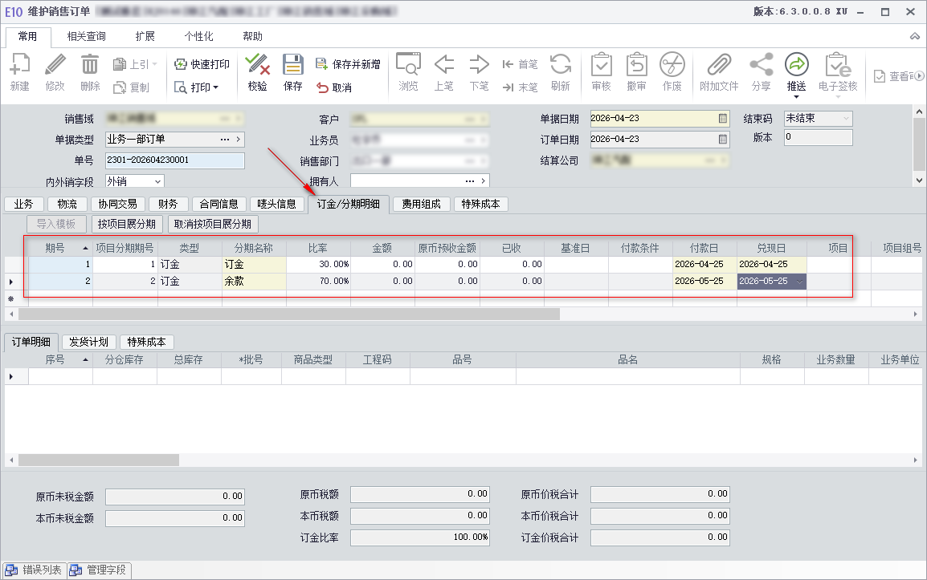The width and height of the screenshot is (927, 580).
Task: Switch to the 唛头信息 tab
Action: point(276,205)
